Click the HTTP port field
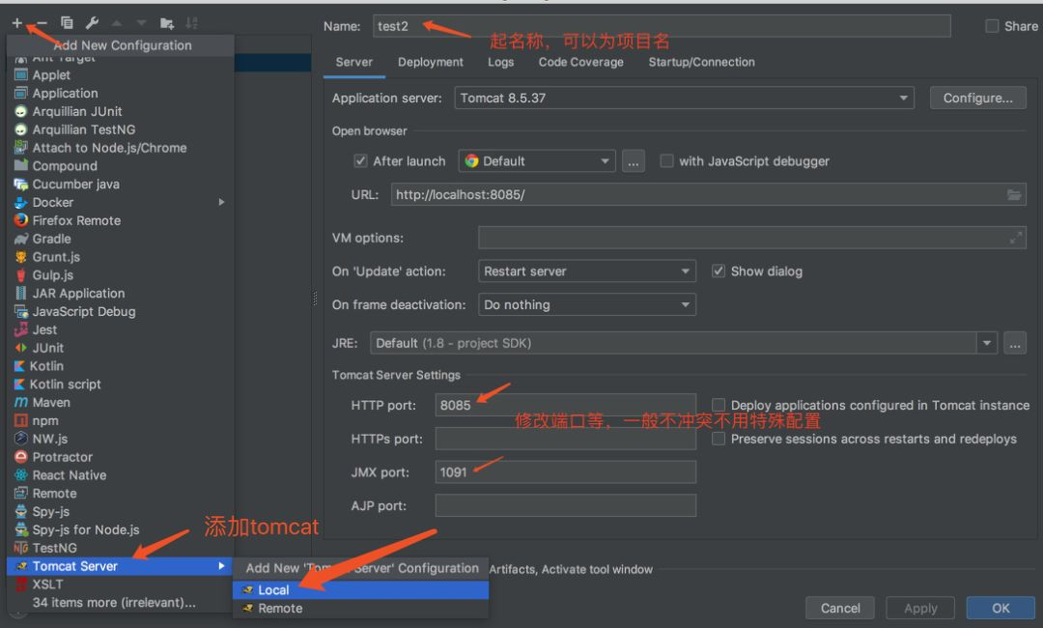This screenshot has width=1043, height=628. click(565, 405)
